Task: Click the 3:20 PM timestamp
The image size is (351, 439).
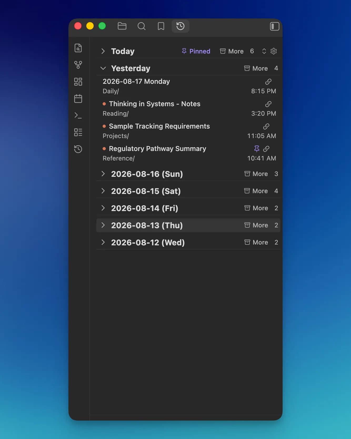Action: 264,114
